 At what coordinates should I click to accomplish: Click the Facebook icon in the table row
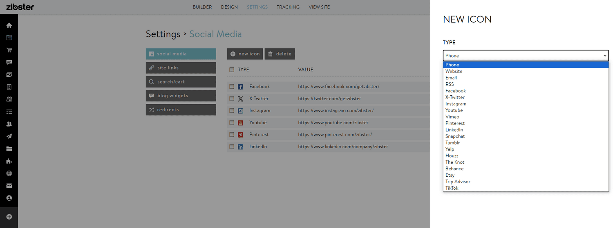click(x=241, y=87)
